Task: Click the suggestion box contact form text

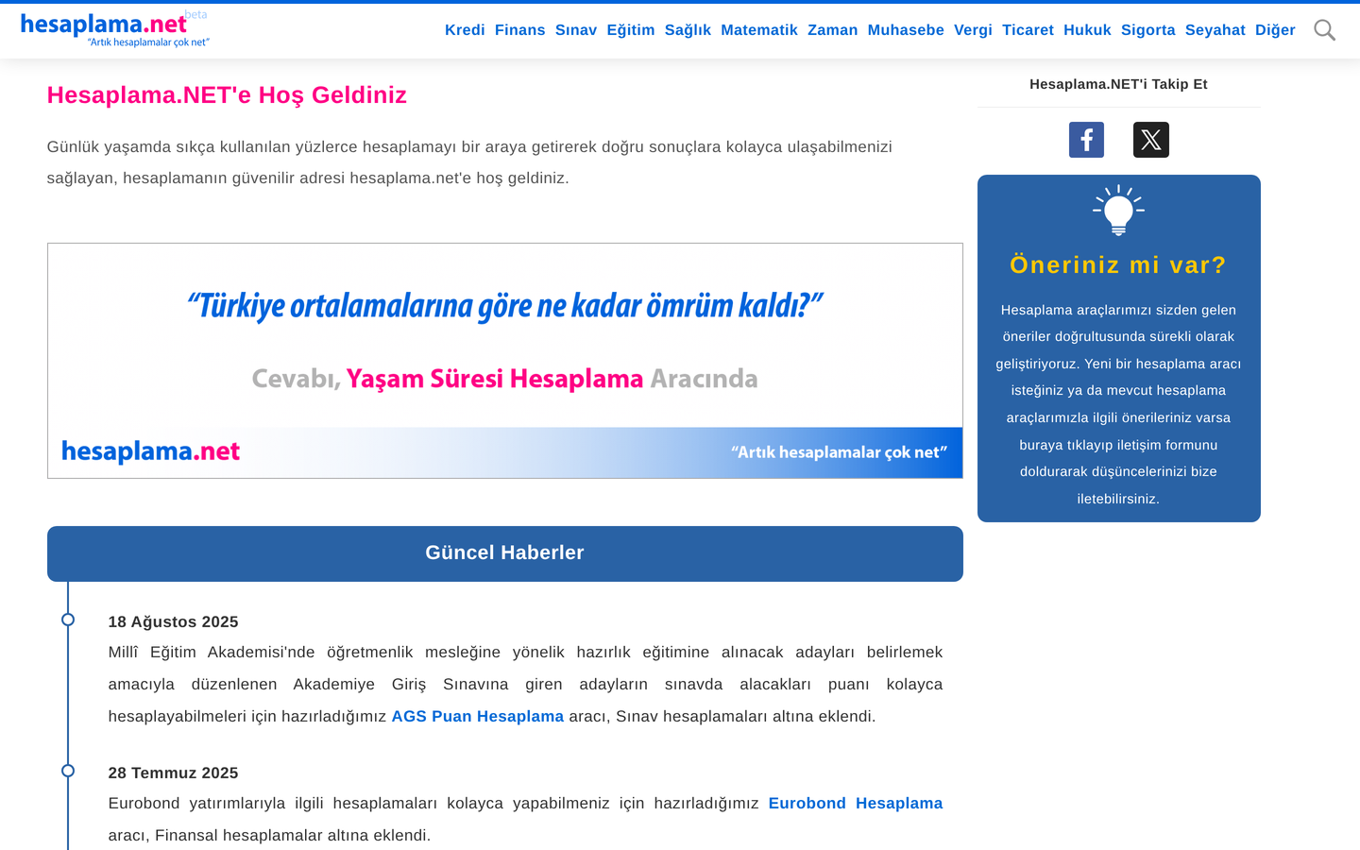Action: pos(1118,404)
